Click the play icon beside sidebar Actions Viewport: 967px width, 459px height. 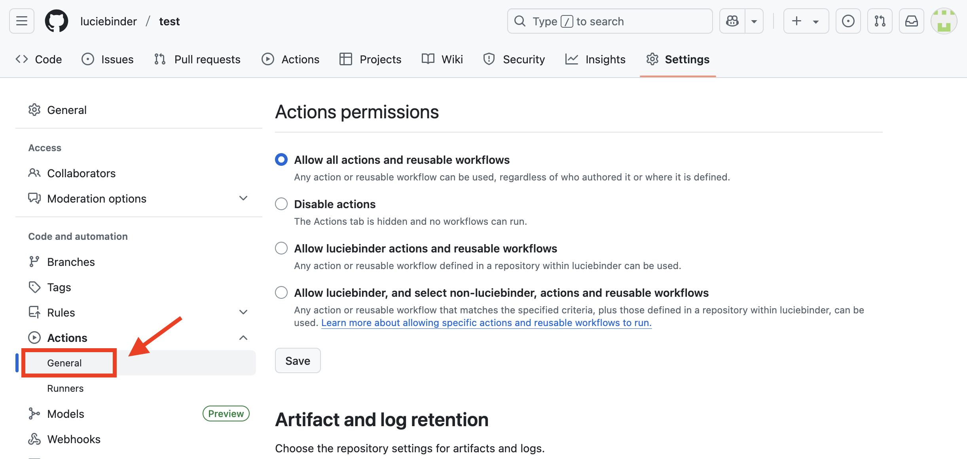[x=34, y=338]
